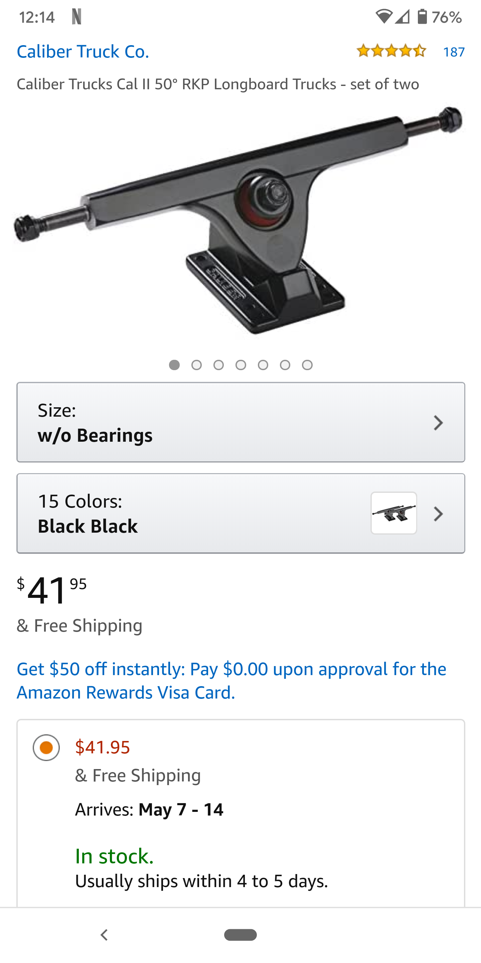The image size is (481, 963).
Task: Tap the cellular signal icon
Action: (403, 17)
